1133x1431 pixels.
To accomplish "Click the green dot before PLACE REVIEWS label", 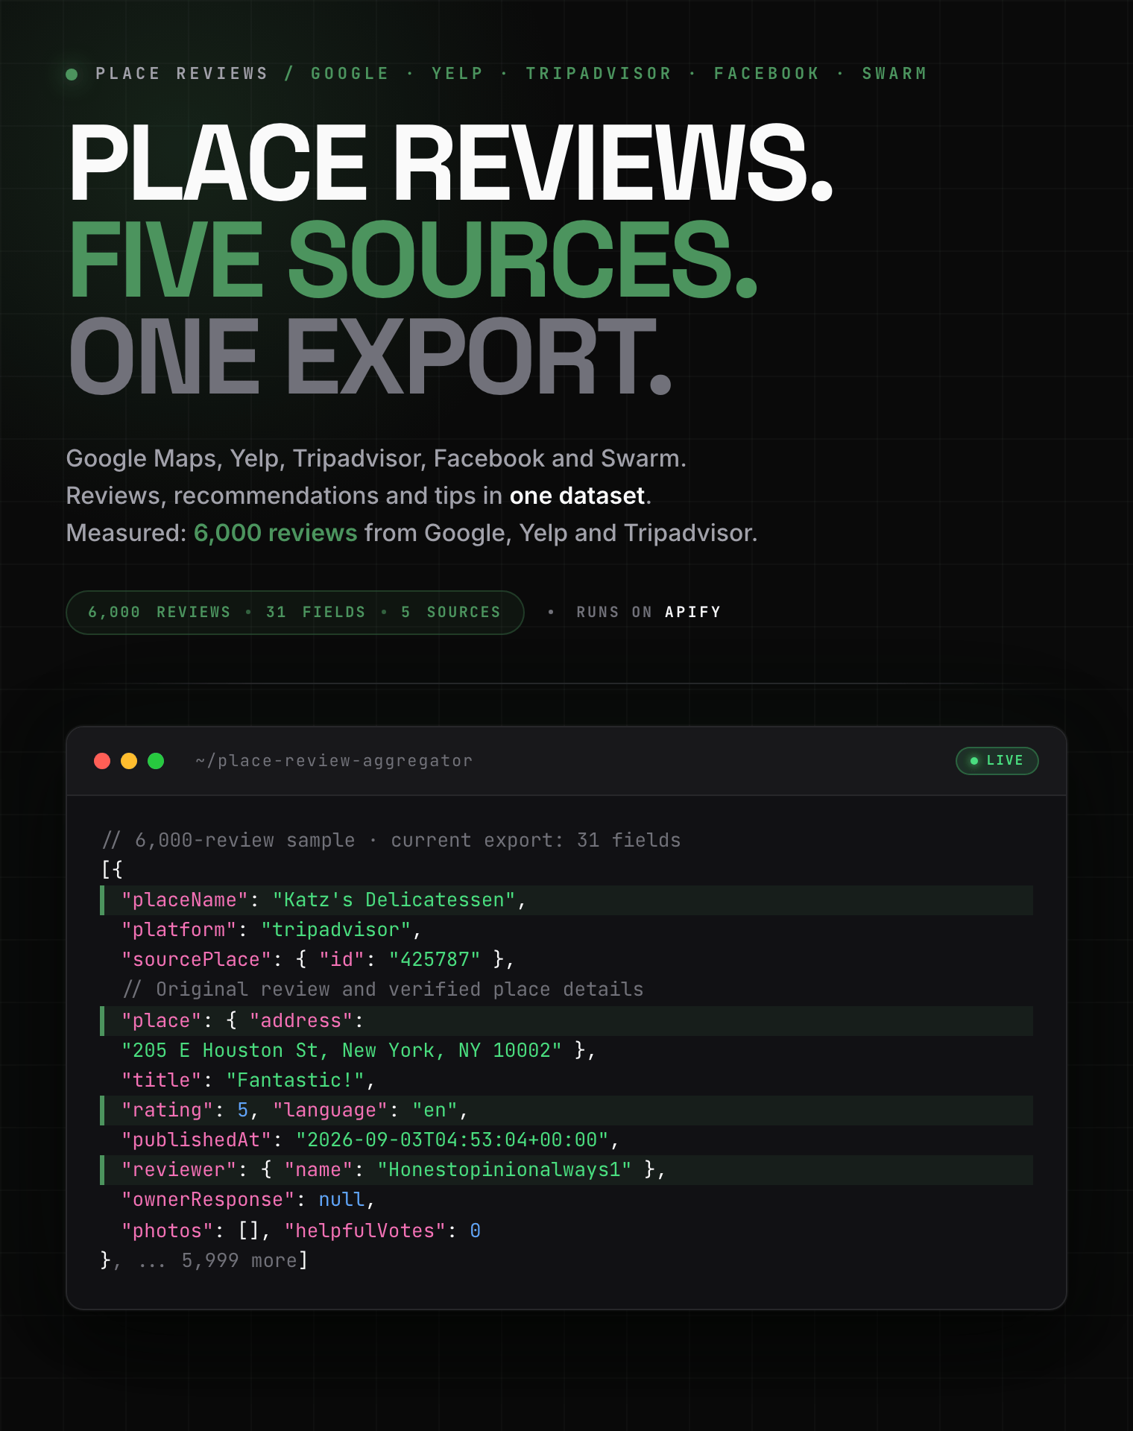I will click(72, 75).
